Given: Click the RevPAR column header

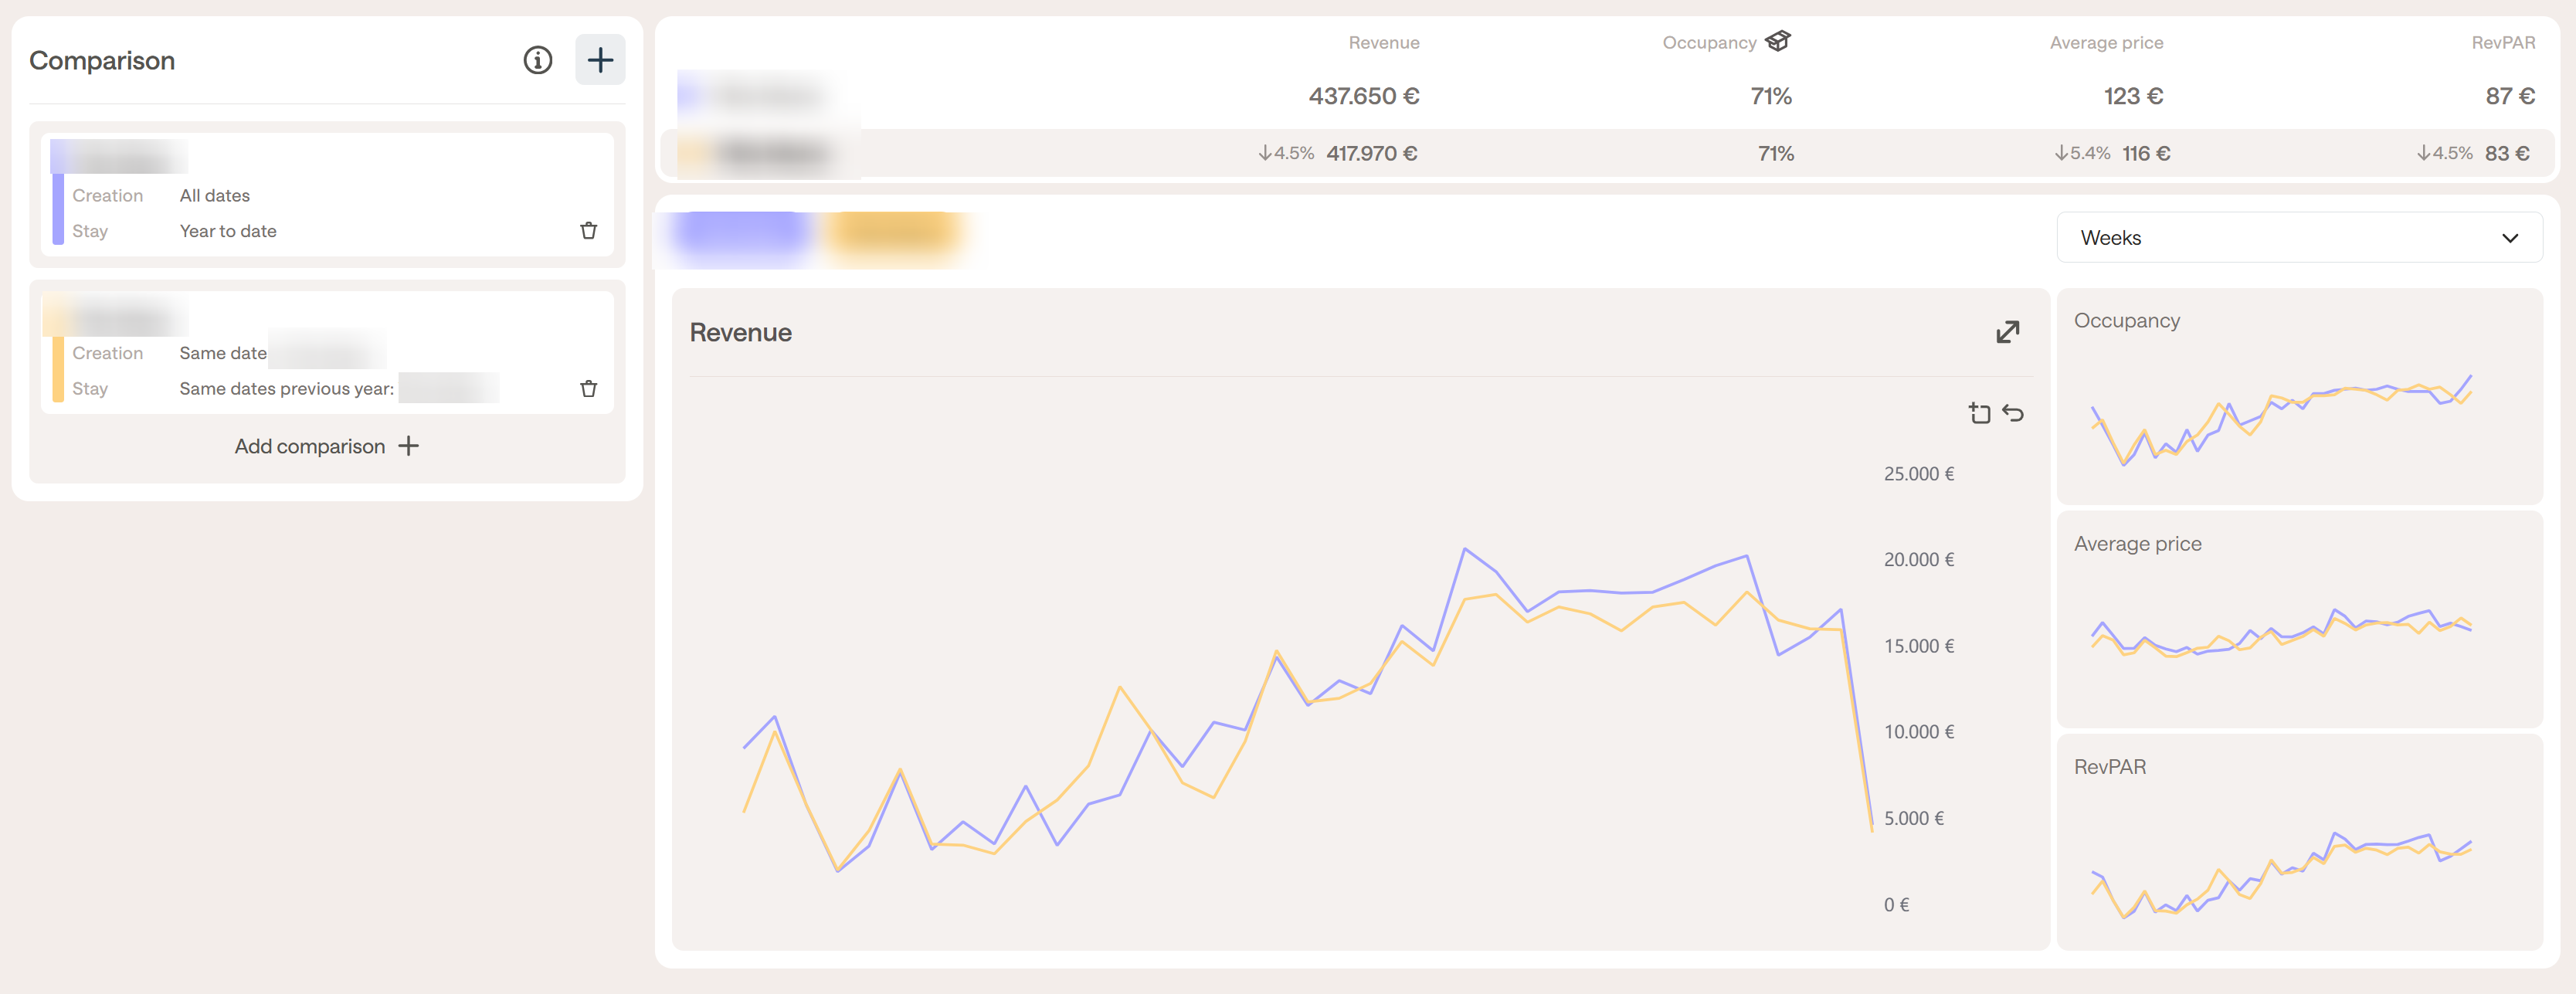Looking at the screenshot, I should point(2503,43).
